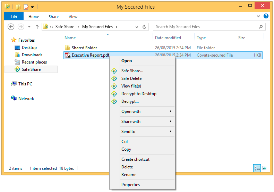Choose Properties from the context menu
Viewport: 274px width, 192px height.
pos(130,185)
